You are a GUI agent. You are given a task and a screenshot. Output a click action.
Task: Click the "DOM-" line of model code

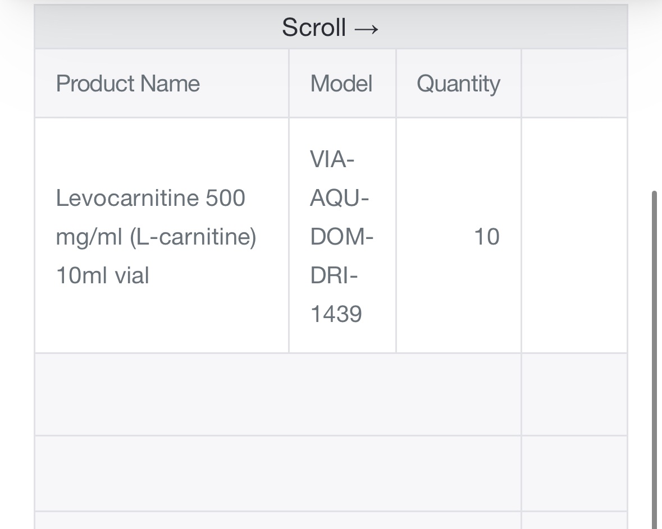(341, 237)
